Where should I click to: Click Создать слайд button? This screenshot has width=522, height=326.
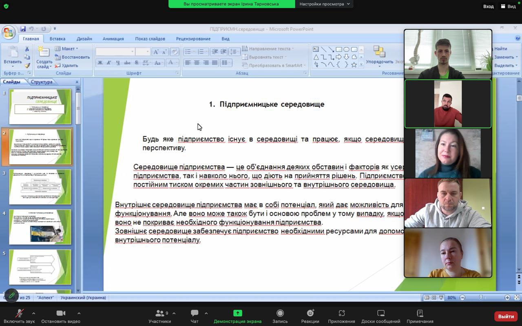click(44, 57)
